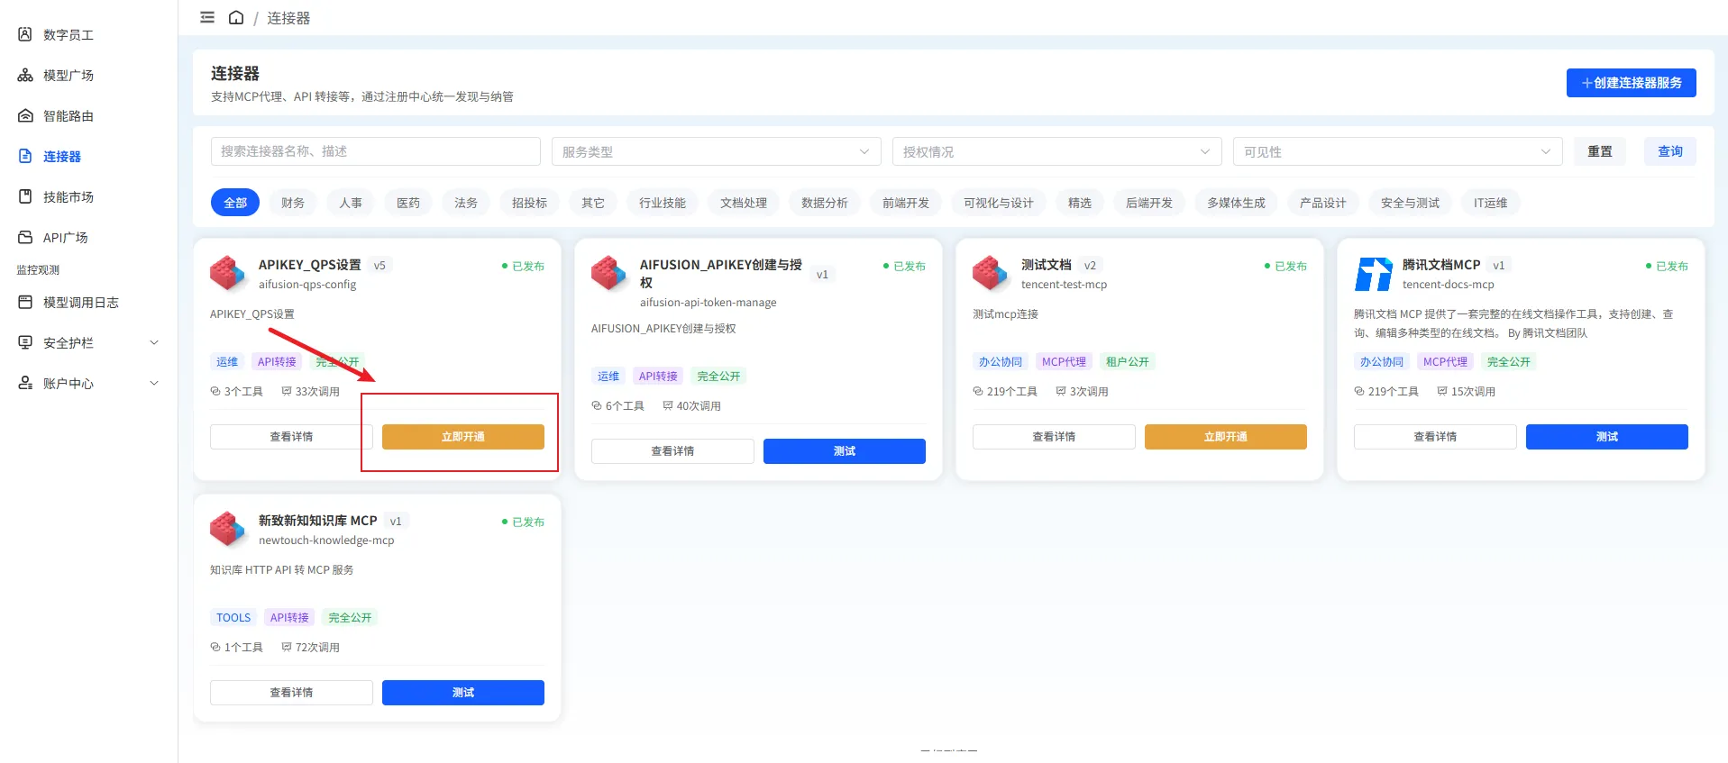Viewport: 1728px width, 763px height.
Task: Open the 授权情况 dropdown
Action: tap(1057, 151)
